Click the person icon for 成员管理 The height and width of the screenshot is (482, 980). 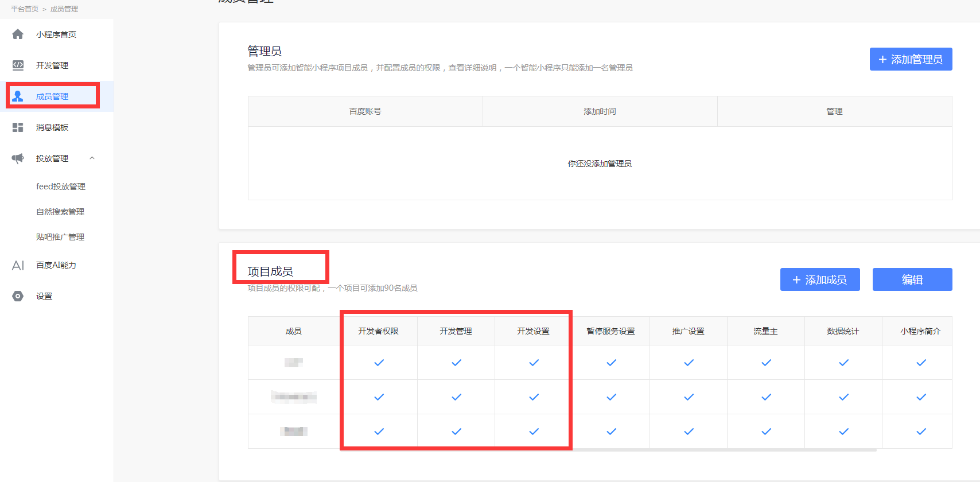tap(18, 96)
